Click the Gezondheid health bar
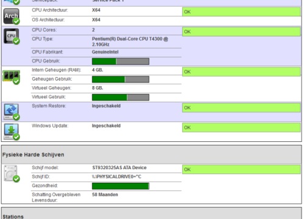Viewport: 304px width, 219px height. pyautogui.click(x=120, y=186)
